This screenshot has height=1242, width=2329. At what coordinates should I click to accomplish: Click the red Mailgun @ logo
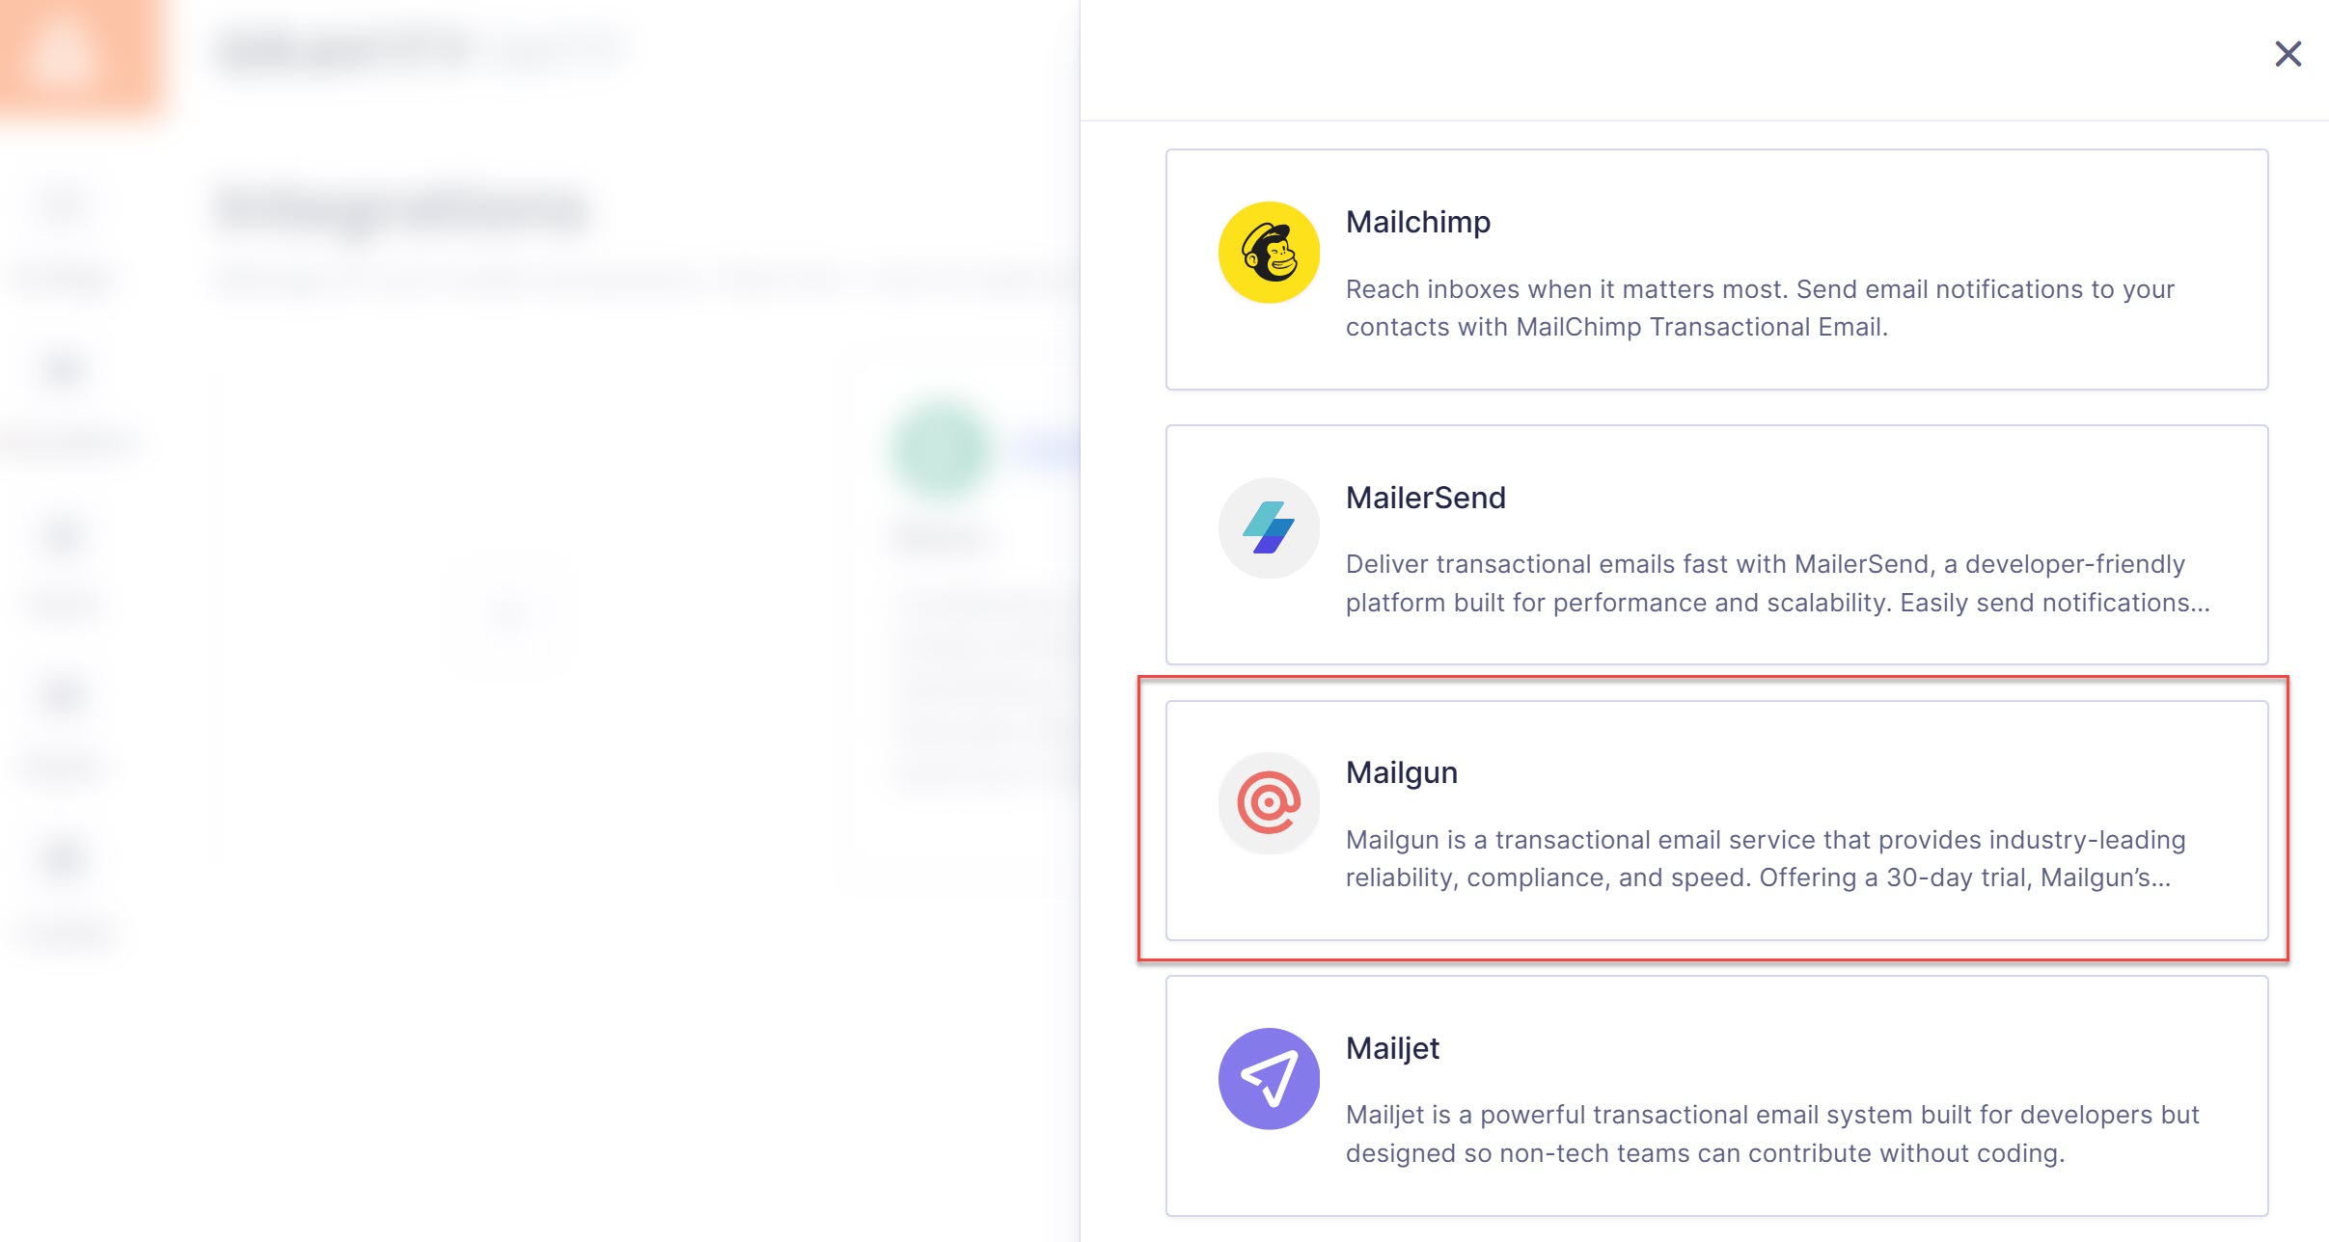point(1269,802)
